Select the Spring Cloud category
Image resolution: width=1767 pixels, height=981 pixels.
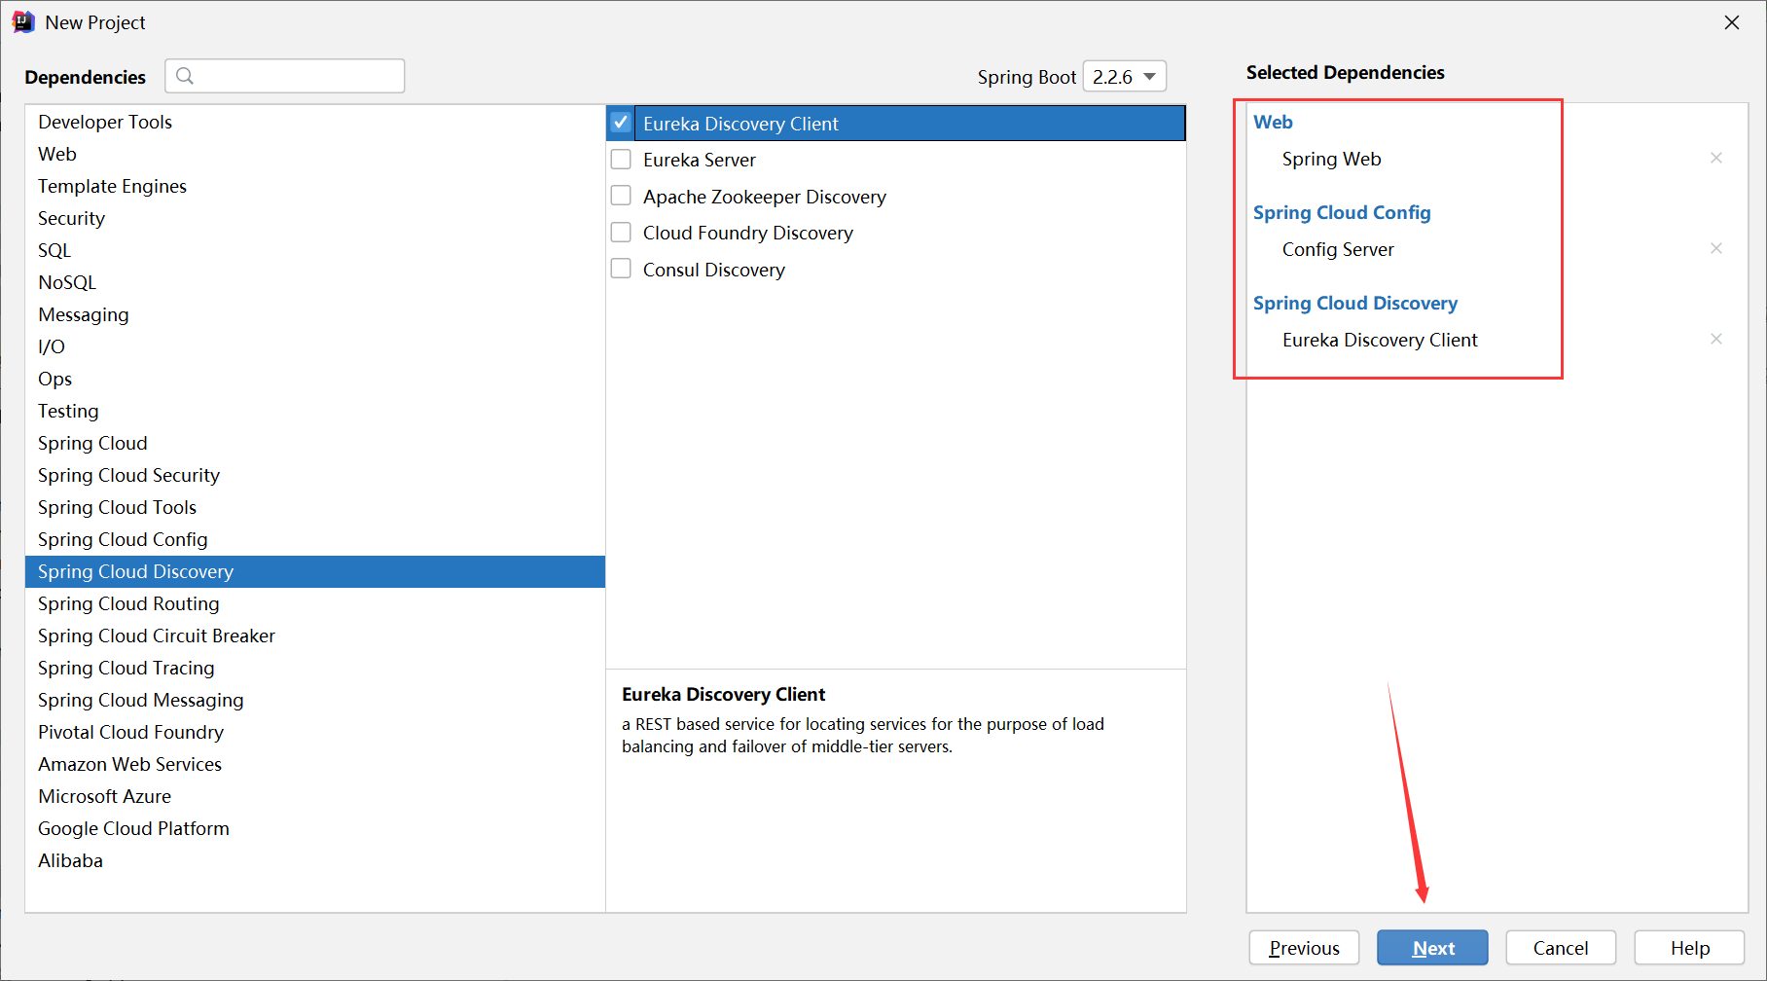tap(315, 443)
